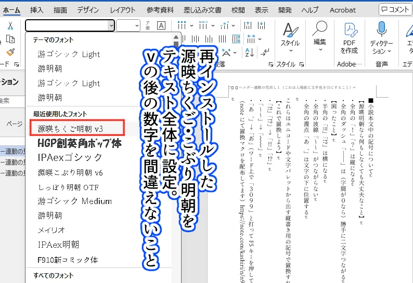Expand Asian layout dropdown arrow

235,52
